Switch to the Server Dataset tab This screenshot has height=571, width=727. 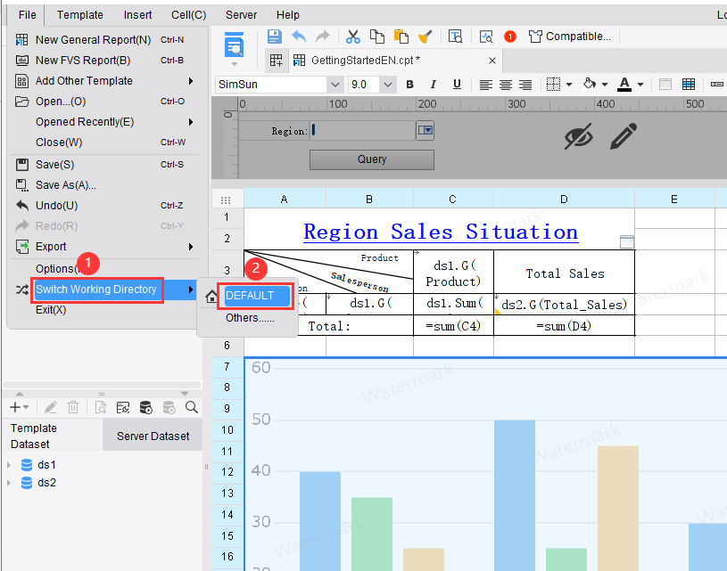coord(153,436)
